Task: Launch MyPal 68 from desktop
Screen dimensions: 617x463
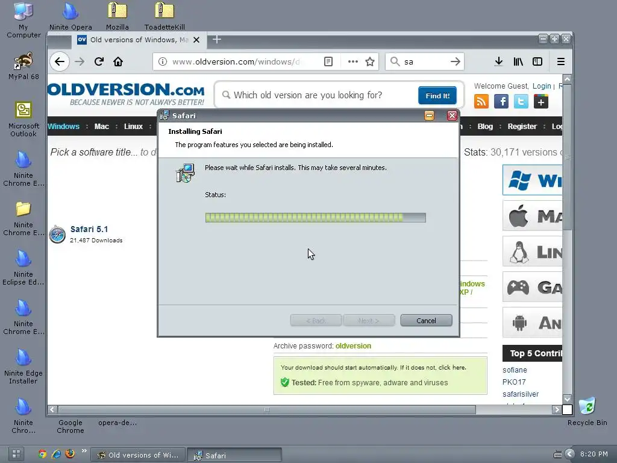Action: pyautogui.click(x=23, y=65)
